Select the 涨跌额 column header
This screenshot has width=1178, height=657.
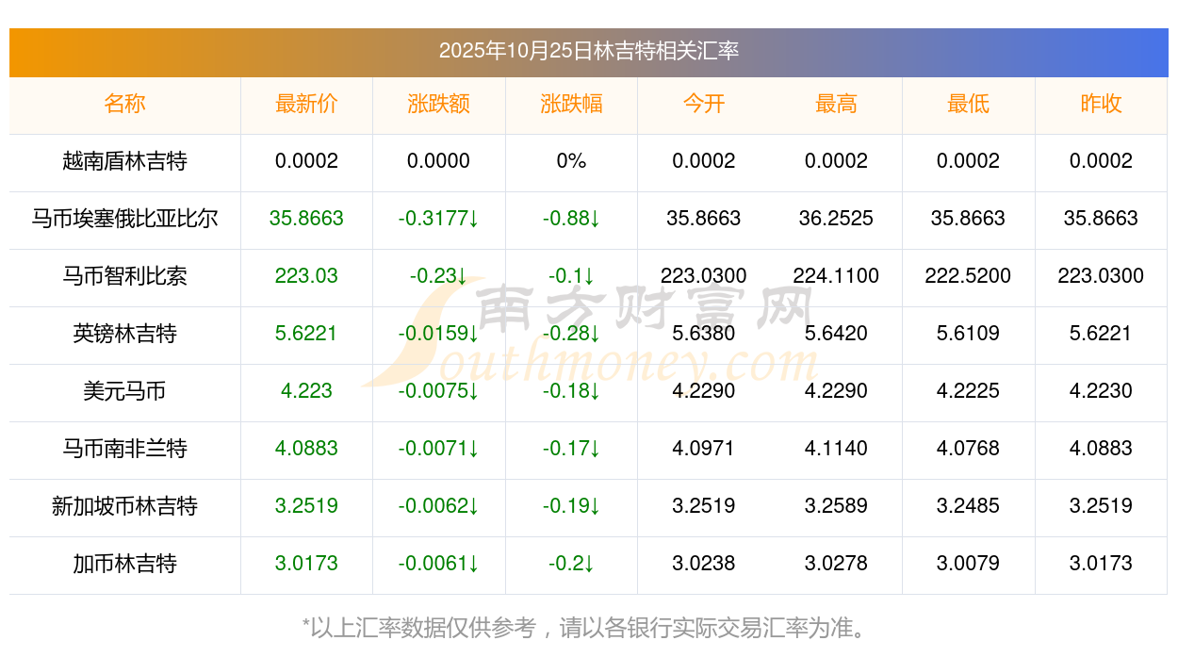(x=438, y=105)
